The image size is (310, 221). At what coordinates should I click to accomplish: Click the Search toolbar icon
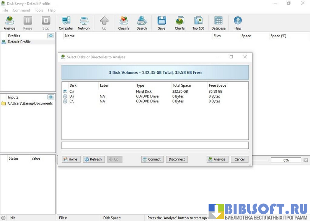tap(142, 23)
